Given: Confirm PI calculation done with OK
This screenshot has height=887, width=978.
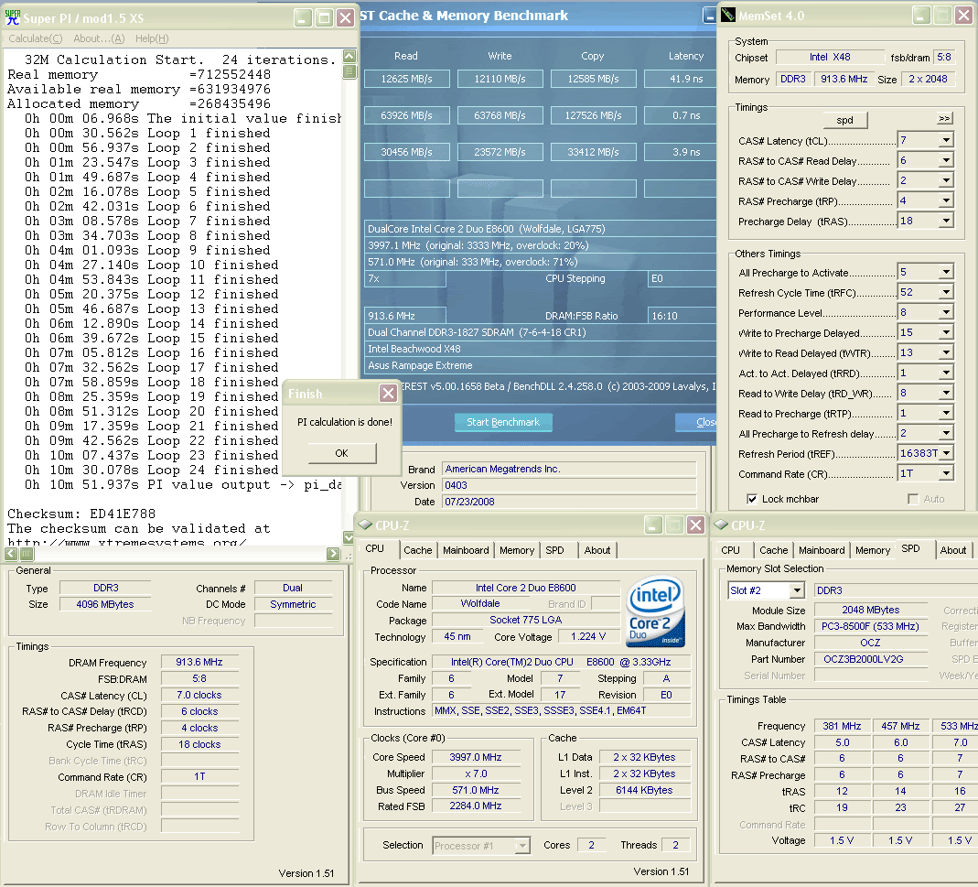Looking at the screenshot, I should pos(342,453).
